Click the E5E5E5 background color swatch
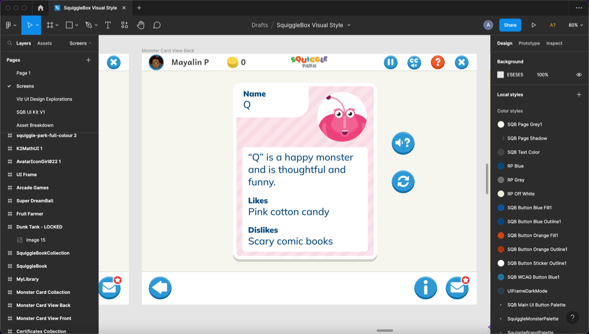This screenshot has height=334, width=589. 501,75
